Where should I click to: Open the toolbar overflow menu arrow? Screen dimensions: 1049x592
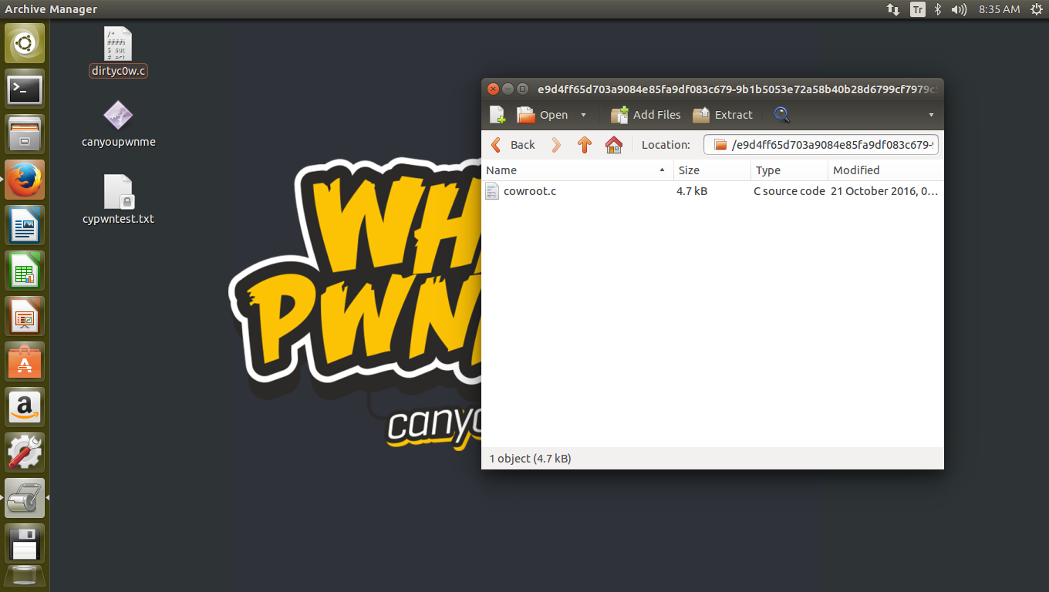(x=931, y=115)
